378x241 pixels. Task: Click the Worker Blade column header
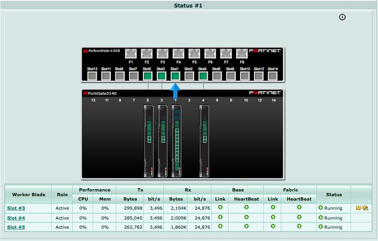(x=28, y=194)
